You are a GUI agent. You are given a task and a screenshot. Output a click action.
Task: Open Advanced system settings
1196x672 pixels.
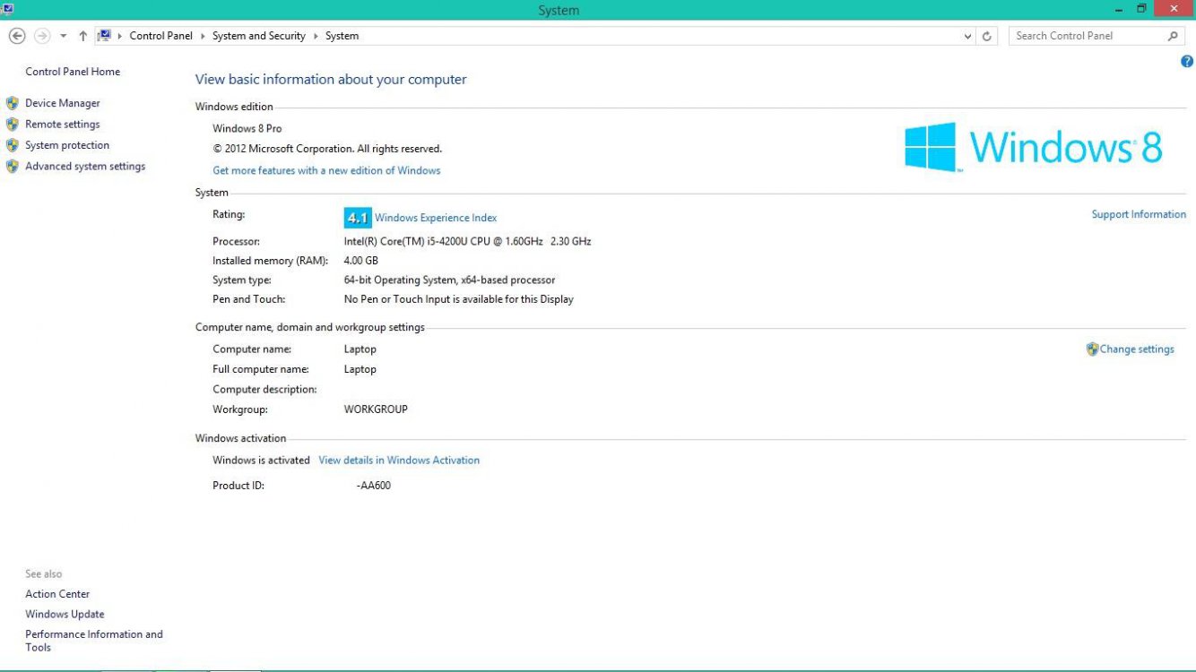[x=85, y=166]
